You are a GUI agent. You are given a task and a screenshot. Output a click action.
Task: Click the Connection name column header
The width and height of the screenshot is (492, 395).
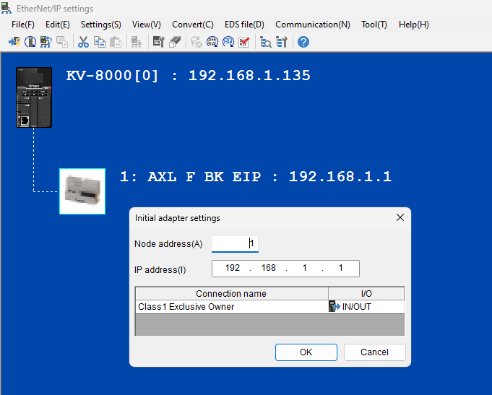[x=232, y=294]
